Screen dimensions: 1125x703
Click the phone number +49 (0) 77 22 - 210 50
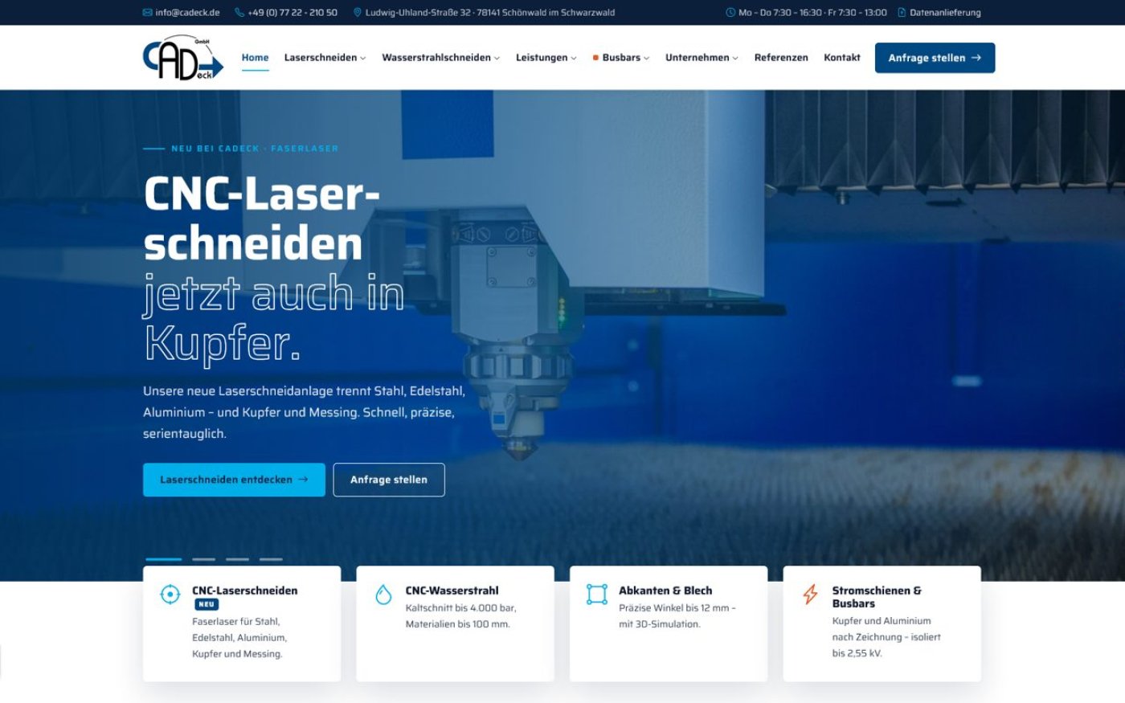click(x=292, y=13)
